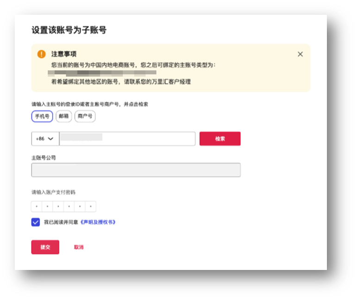Click the first payment password digit box
This screenshot has height=300, width=357.
click(x=37, y=207)
